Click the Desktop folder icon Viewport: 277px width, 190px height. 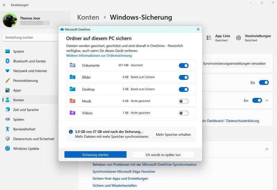coord(72,89)
